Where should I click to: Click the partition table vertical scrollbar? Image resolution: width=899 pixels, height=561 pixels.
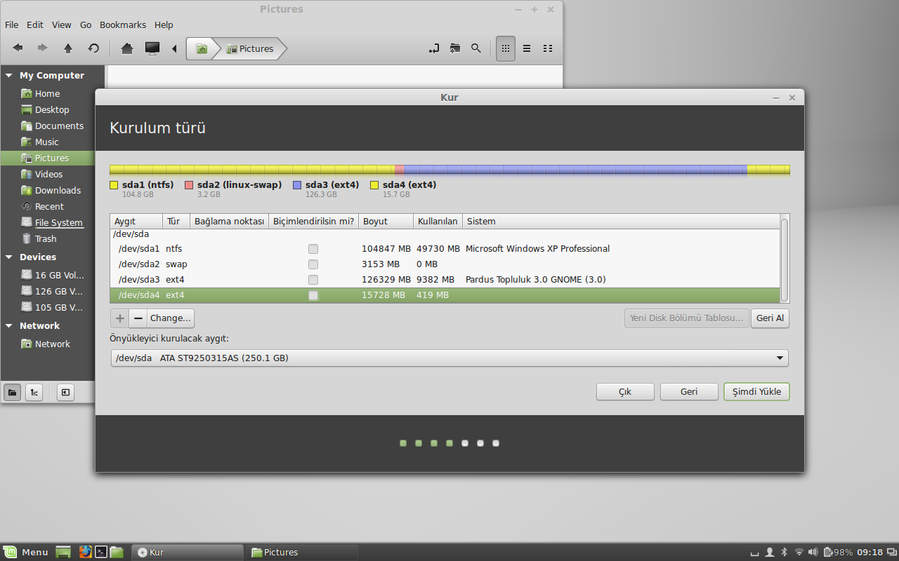pyautogui.click(x=785, y=259)
